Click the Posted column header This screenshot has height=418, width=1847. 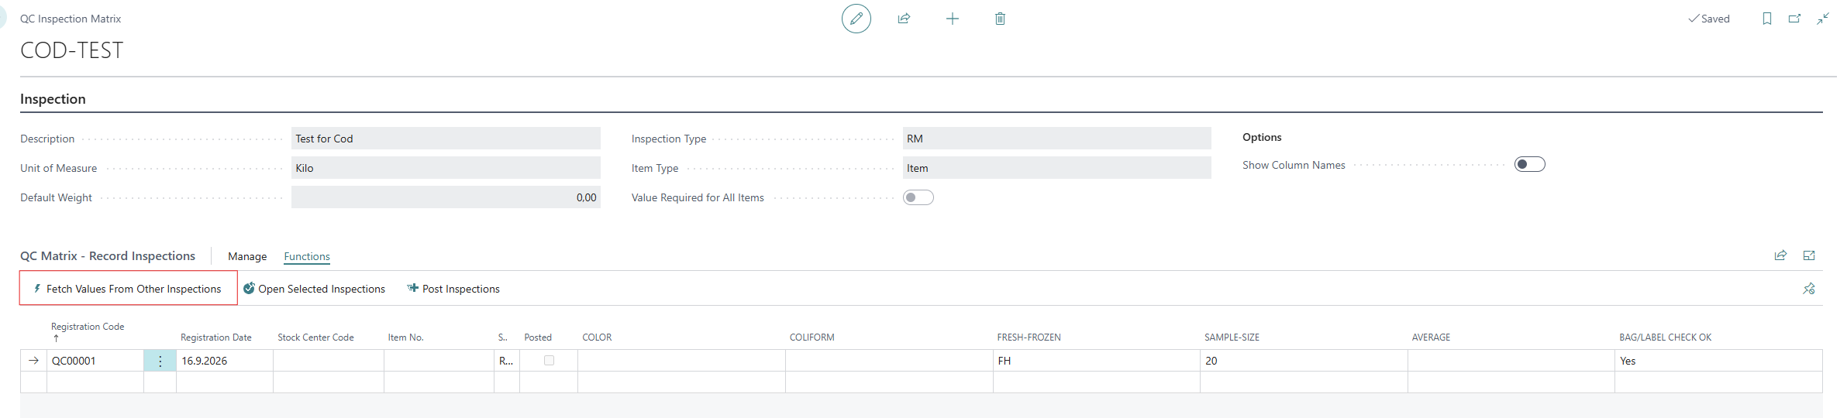(538, 337)
